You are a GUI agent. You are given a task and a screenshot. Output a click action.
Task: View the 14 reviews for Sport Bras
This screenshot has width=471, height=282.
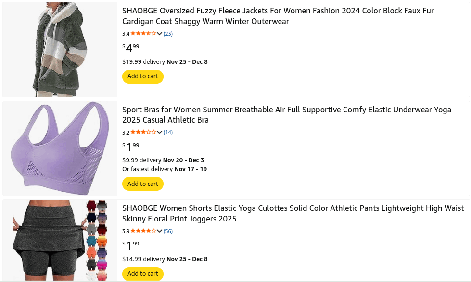pyautogui.click(x=168, y=132)
